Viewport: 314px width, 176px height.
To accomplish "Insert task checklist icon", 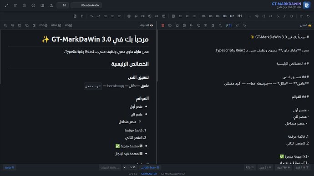I will click(180, 16).
